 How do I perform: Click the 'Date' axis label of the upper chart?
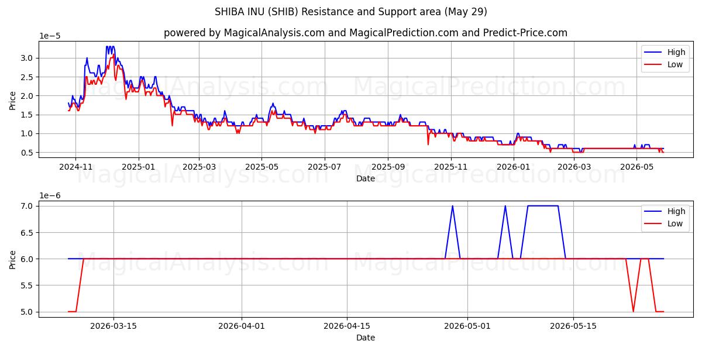click(366, 178)
